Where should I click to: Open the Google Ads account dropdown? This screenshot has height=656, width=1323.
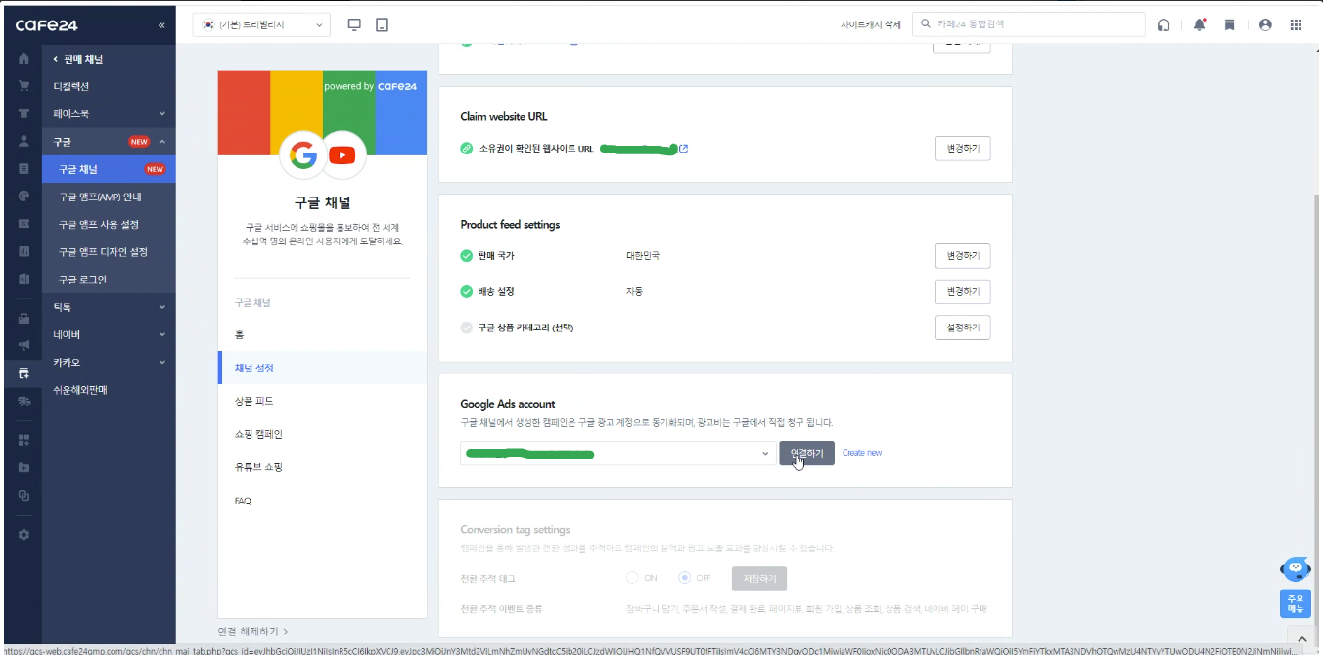point(618,453)
